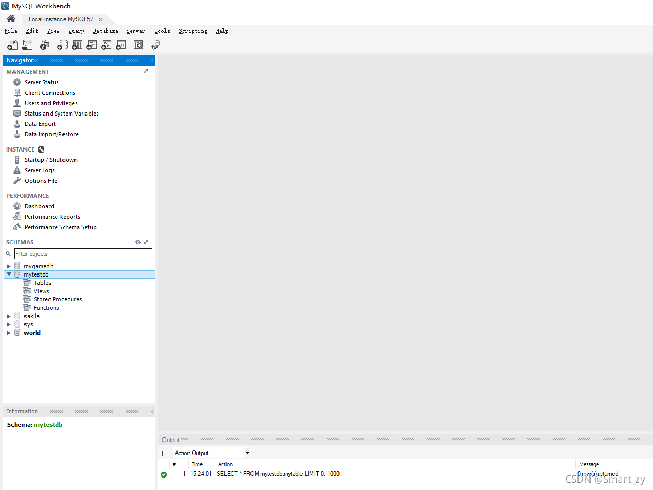Screen dimensions: 653x490
Task: Select the sakila schema
Action: pos(32,316)
